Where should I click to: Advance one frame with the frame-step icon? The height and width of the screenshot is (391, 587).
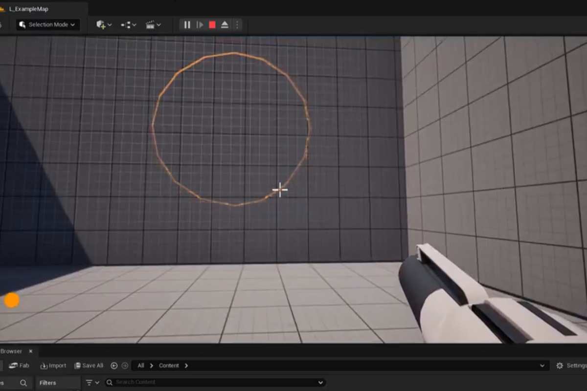coord(199,24)
